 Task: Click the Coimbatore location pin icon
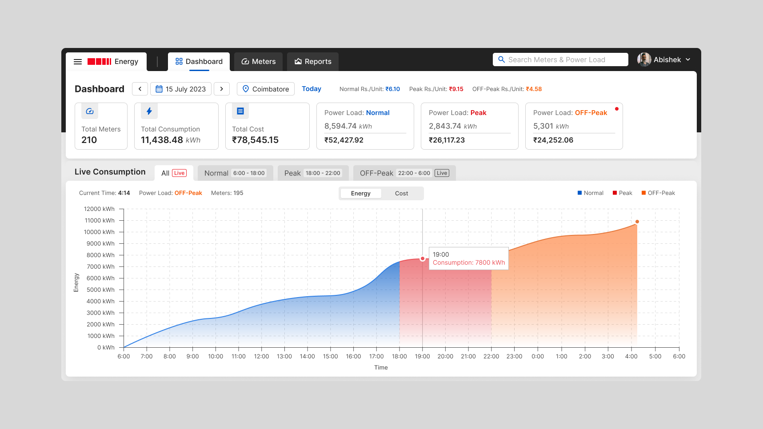245,89
